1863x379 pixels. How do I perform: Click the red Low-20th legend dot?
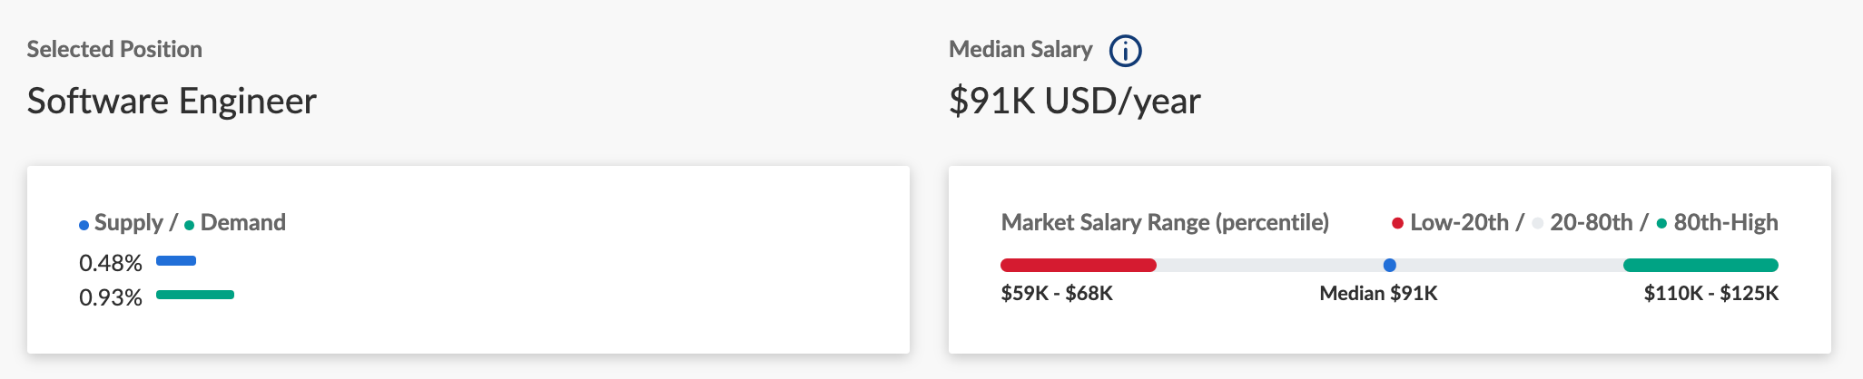click(1398, 223)
